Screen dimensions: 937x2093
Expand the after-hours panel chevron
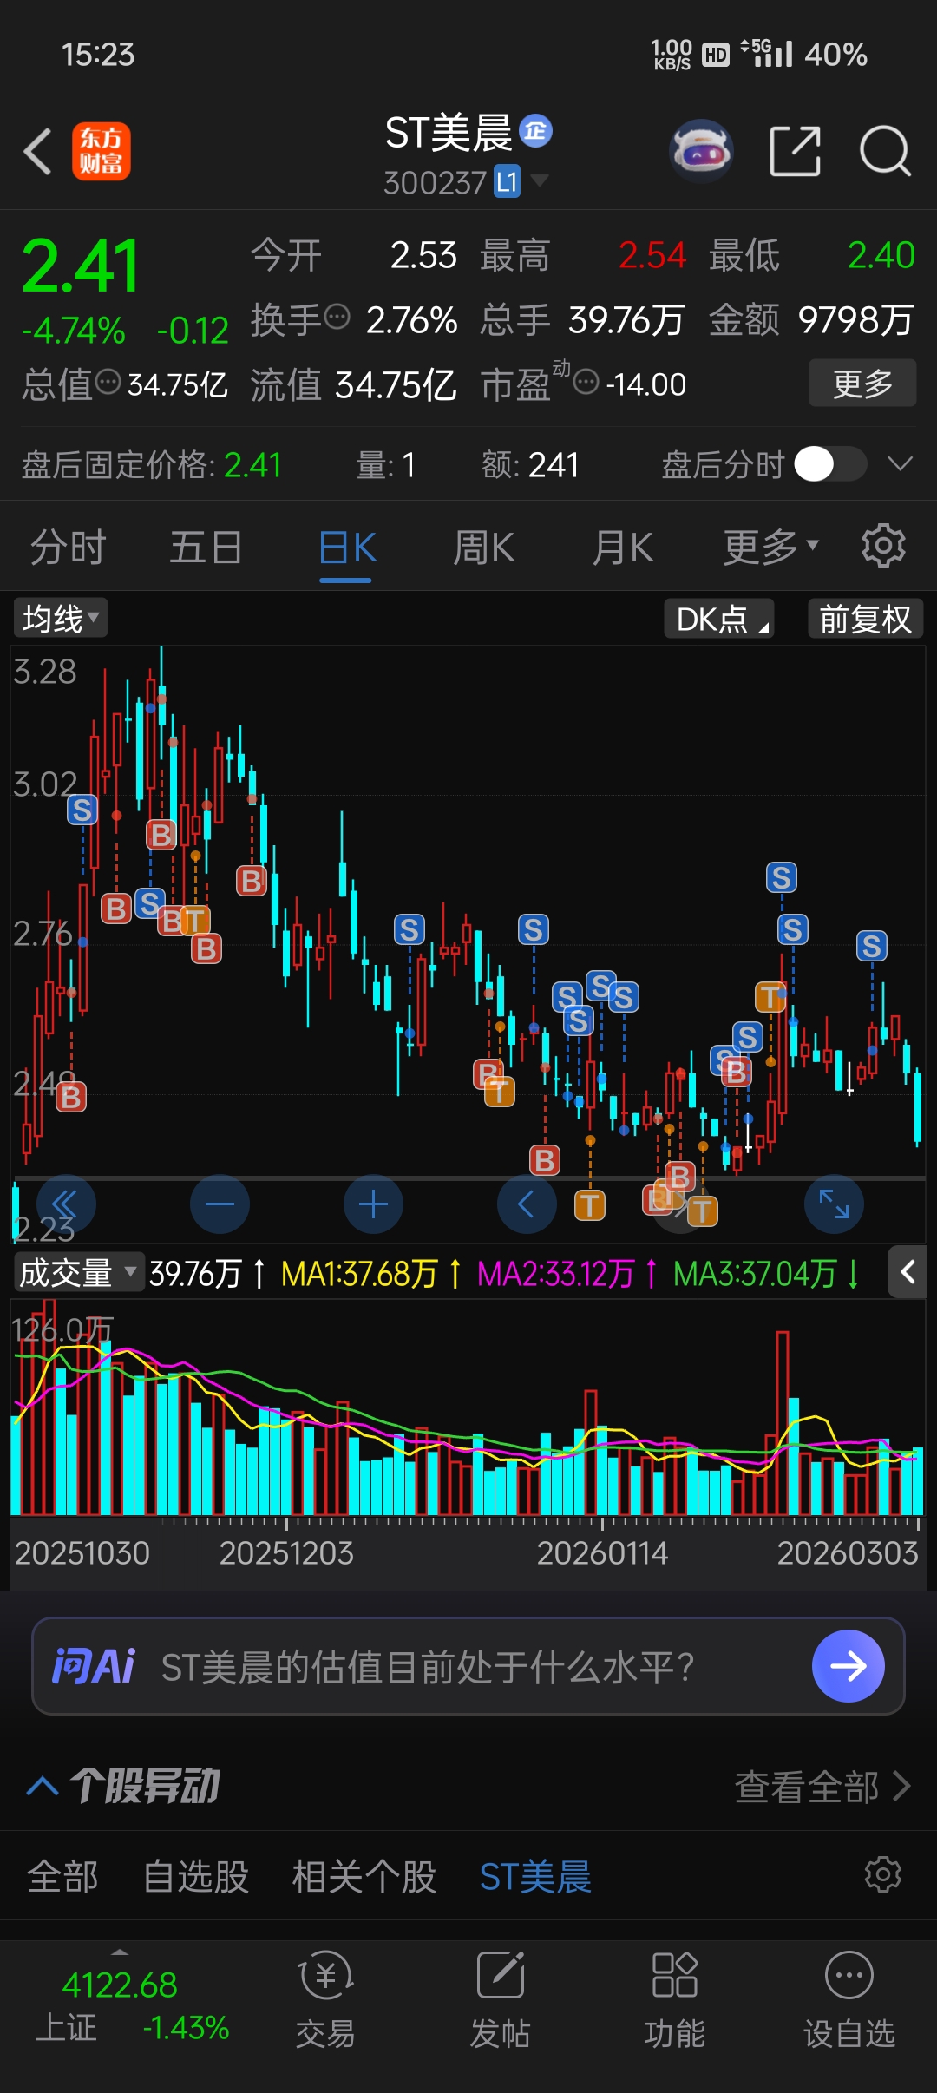coord(901,463)
